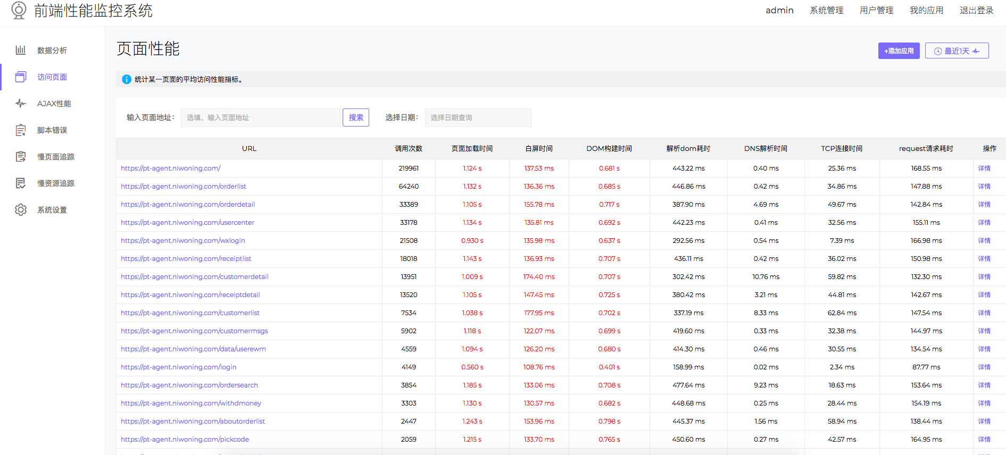Open 系统管理 in top navigation
The image size is (1006, 455).
(x=826, y=10)
